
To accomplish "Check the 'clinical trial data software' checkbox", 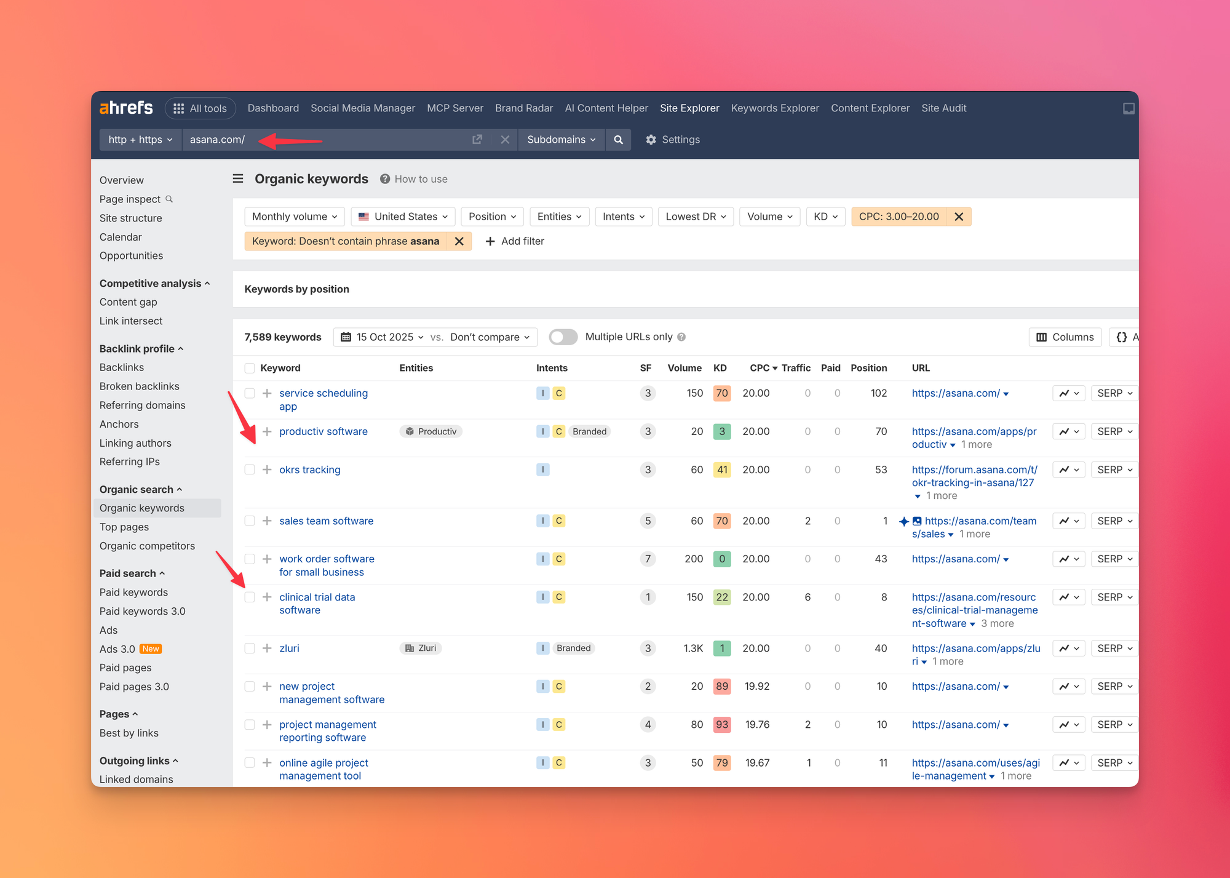I will click(250, 597).
